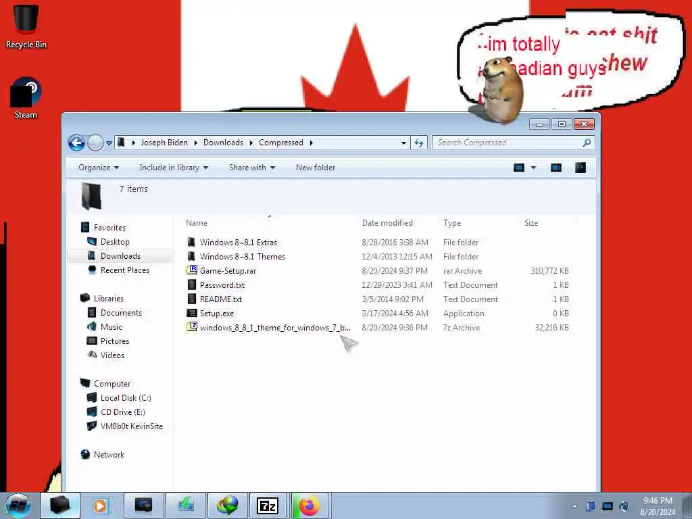692x519 pixels.
Task: Click the Compressed breadcrumb in address bar
Action: [281, 143]
